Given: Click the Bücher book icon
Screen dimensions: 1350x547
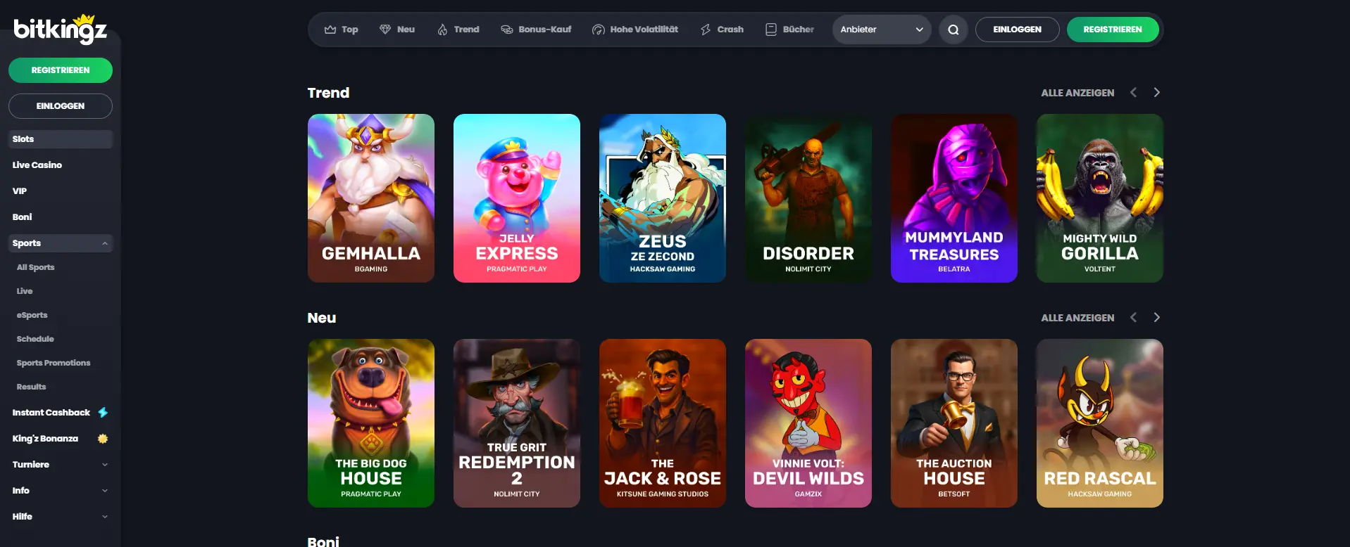Looking at the screenshot, I should (x=771, y=30).
